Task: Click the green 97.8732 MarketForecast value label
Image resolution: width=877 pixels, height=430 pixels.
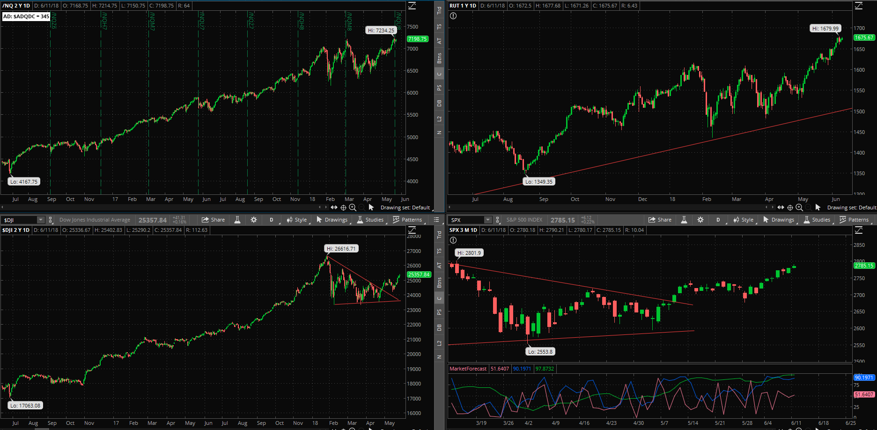Action: tap(545, 369)
